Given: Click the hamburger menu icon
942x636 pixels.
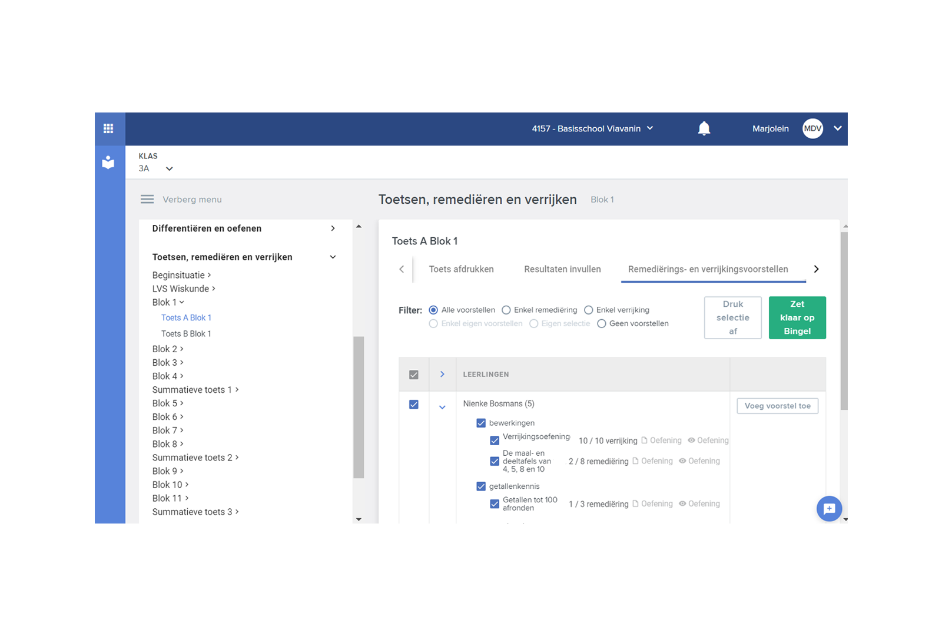Looking at the screenshot, I should [147, 200].
